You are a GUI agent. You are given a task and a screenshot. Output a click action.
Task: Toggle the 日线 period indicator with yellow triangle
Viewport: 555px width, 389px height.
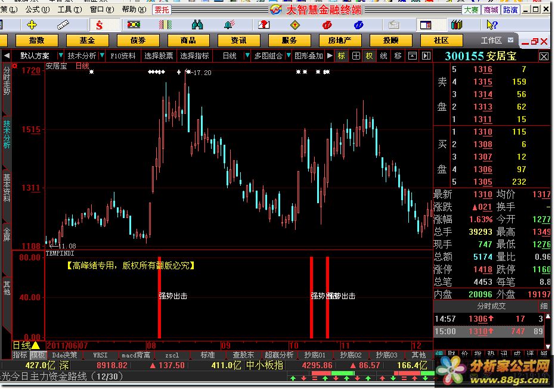pyautogui.click(x=26, y=345)
